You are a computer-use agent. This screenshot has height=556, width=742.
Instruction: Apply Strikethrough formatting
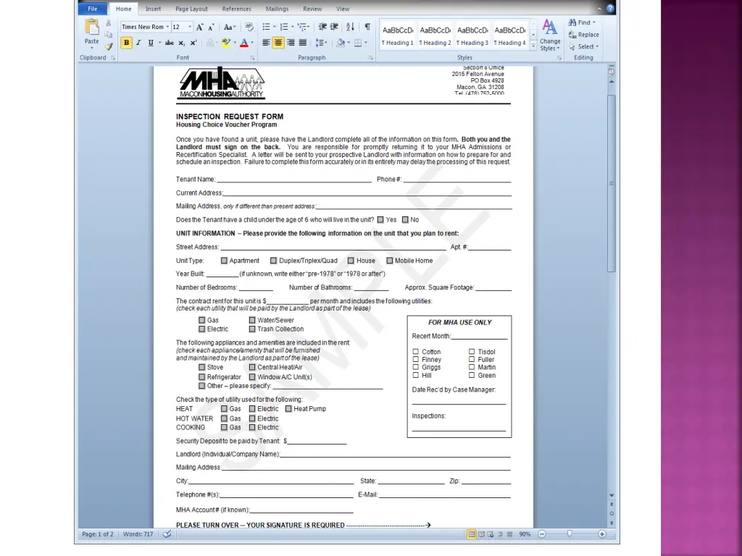(169, 43)
